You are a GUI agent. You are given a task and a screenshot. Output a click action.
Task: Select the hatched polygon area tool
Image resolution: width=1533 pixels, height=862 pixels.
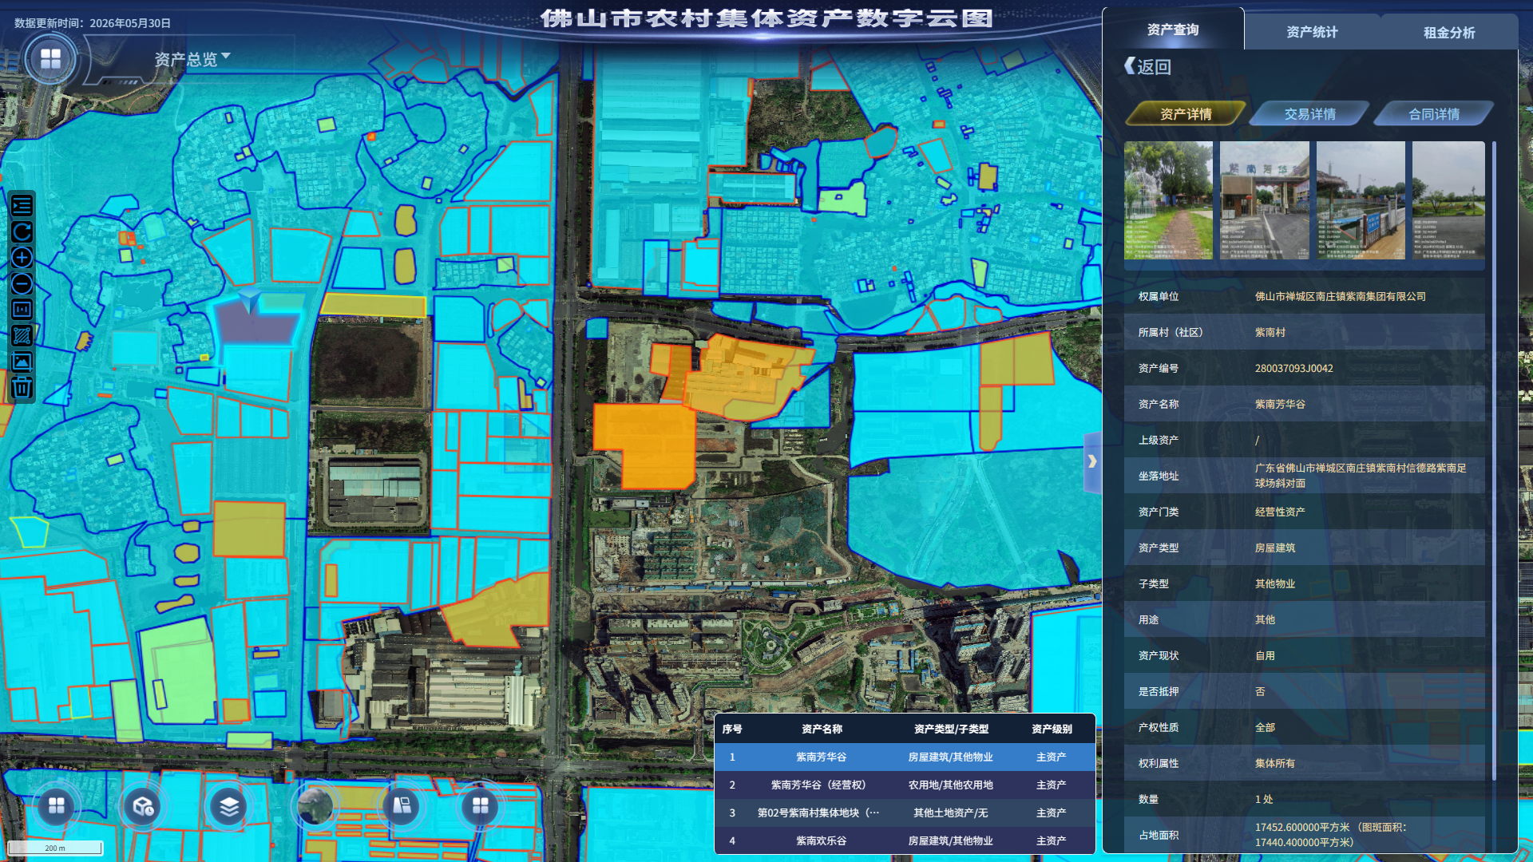[22, 336]
